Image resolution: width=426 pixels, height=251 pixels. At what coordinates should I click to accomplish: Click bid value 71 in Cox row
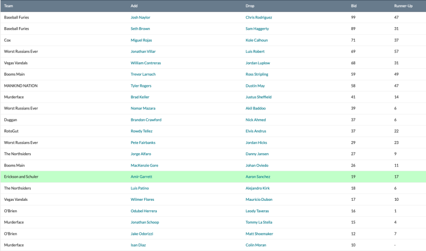coord(353,40)
